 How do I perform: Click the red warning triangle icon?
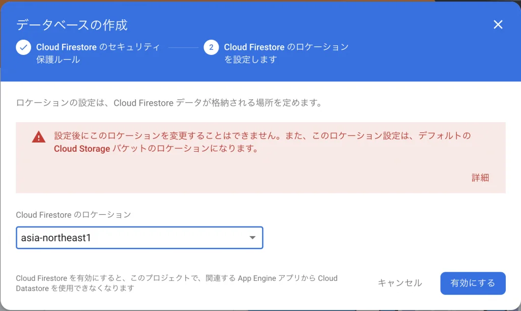[39, 137]
